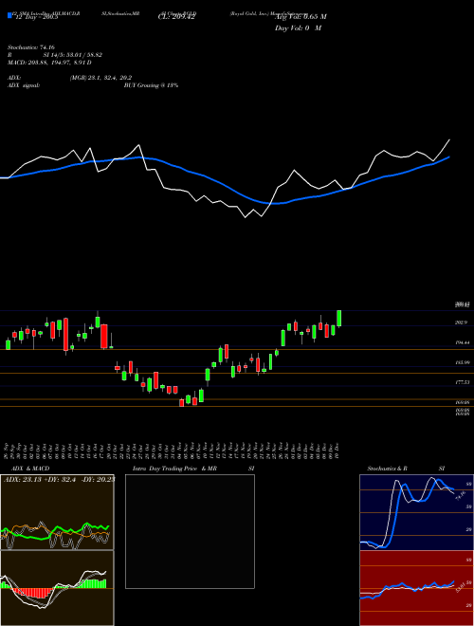
Task: Click the blue-background Stochastics chart
Action: 416,512
